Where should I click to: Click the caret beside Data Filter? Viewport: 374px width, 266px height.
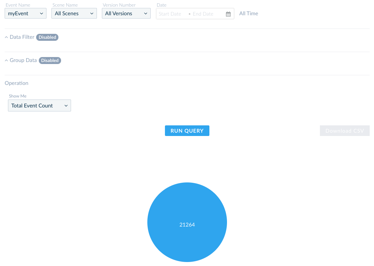[x=6, y=37]
